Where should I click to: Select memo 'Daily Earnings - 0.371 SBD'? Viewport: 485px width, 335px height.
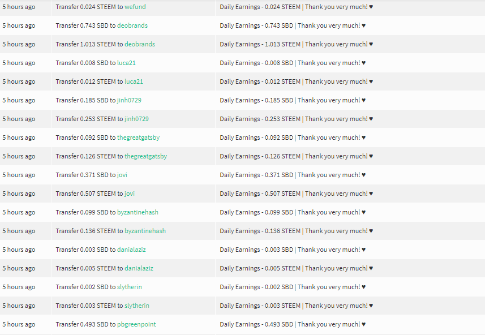pos(256,175)
